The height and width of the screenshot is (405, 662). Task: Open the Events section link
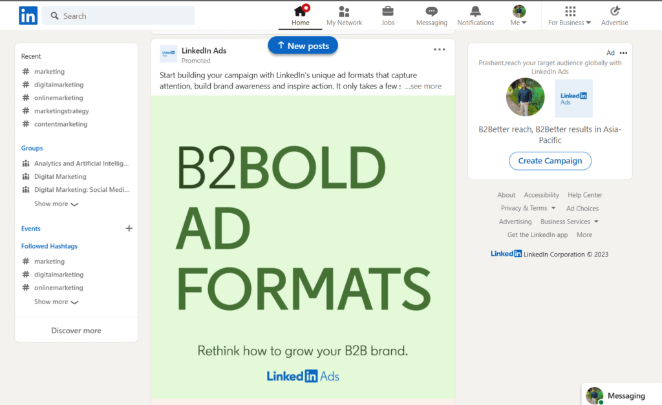(x=31, y=229)
